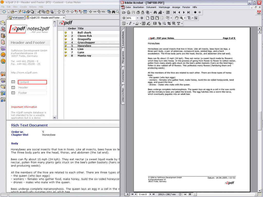Viewport: 263px width, 197px height.
Task: Click the zoom in plus button in Acrobat
Action: point(142,18)
